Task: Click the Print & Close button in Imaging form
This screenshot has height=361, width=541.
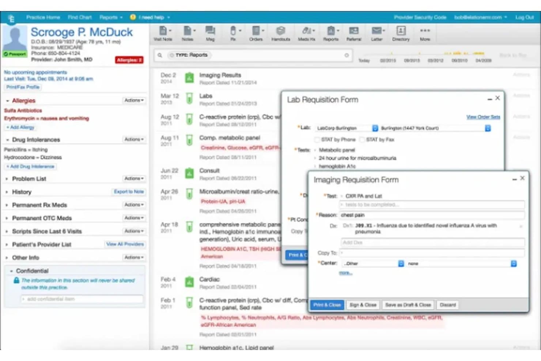Action: [x=327, y=305]
